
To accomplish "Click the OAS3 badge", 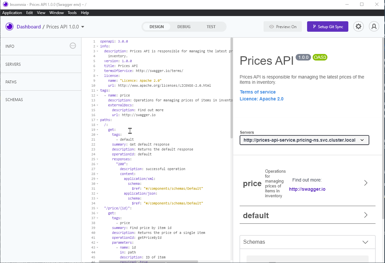I will coord(320,58).
